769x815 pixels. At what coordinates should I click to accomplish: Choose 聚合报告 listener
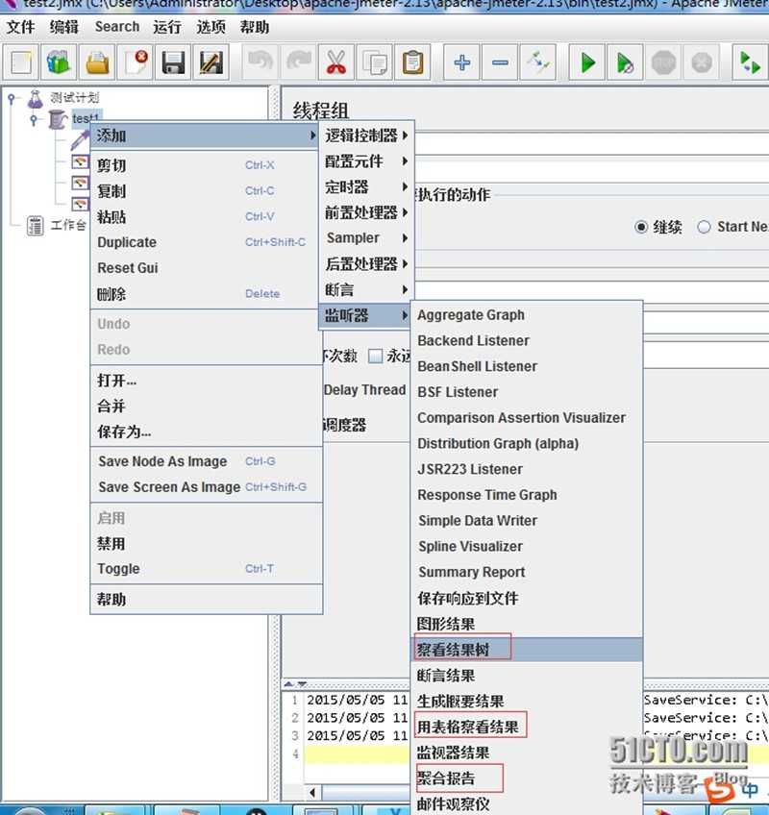(x=528, y=778)
